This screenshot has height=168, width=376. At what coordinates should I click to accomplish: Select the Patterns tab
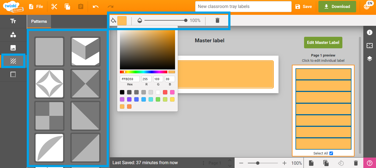coord(39,21)
